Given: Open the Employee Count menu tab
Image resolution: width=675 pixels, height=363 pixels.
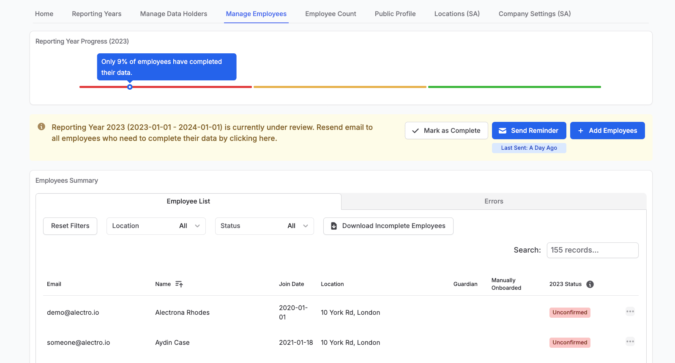Looking at the screenshot, I should (331, 14).
